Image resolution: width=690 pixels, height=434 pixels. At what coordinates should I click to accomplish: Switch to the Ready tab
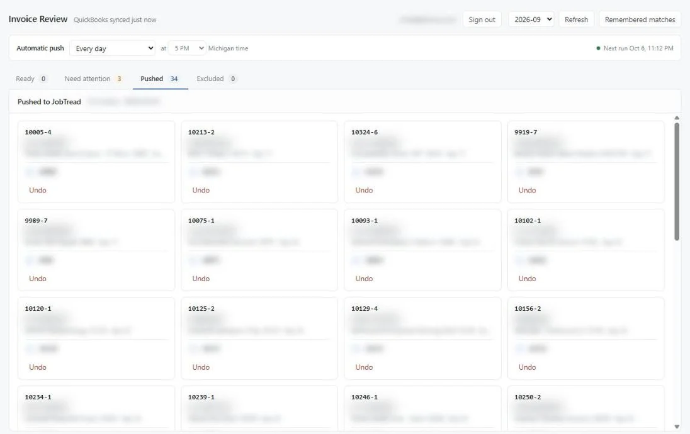point(31,79)
